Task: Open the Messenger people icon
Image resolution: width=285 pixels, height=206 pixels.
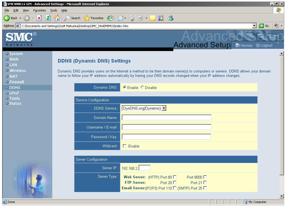Action: click(171, 18)
